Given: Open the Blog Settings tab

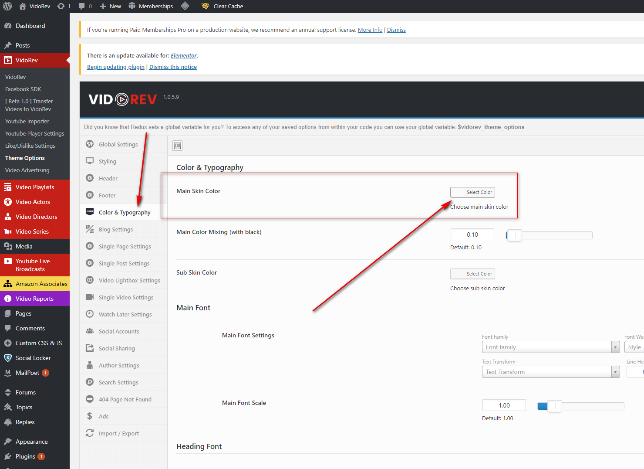Looking at the screenshot, I should [116, 230].
